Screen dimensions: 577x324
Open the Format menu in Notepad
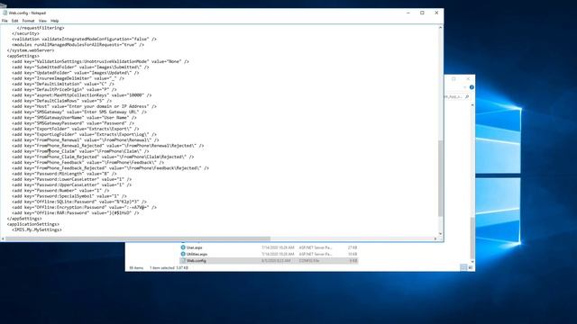[28, 21]
